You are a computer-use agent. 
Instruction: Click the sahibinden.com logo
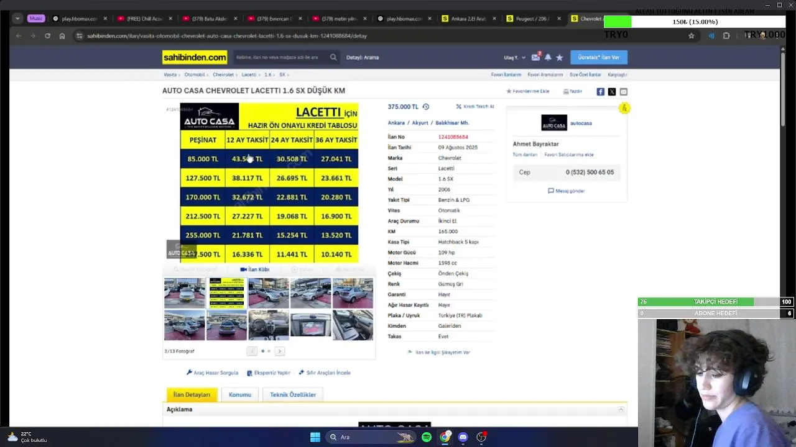tap(195, 57)
